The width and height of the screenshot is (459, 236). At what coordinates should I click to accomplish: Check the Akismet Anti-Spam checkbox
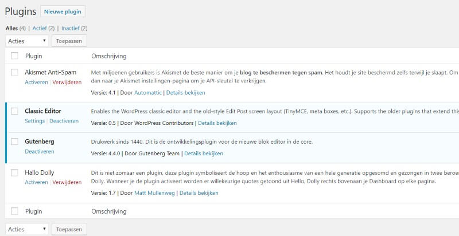(x=15, y=72)
